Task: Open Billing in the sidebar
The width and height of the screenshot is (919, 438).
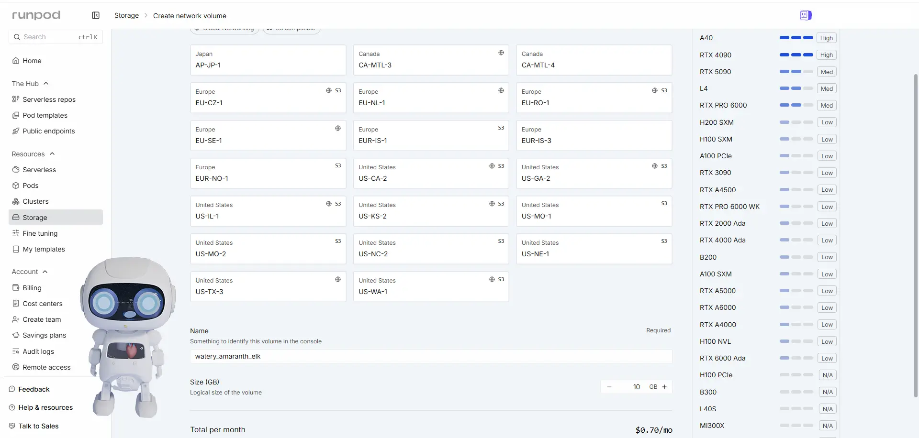Action: point(56,288)
